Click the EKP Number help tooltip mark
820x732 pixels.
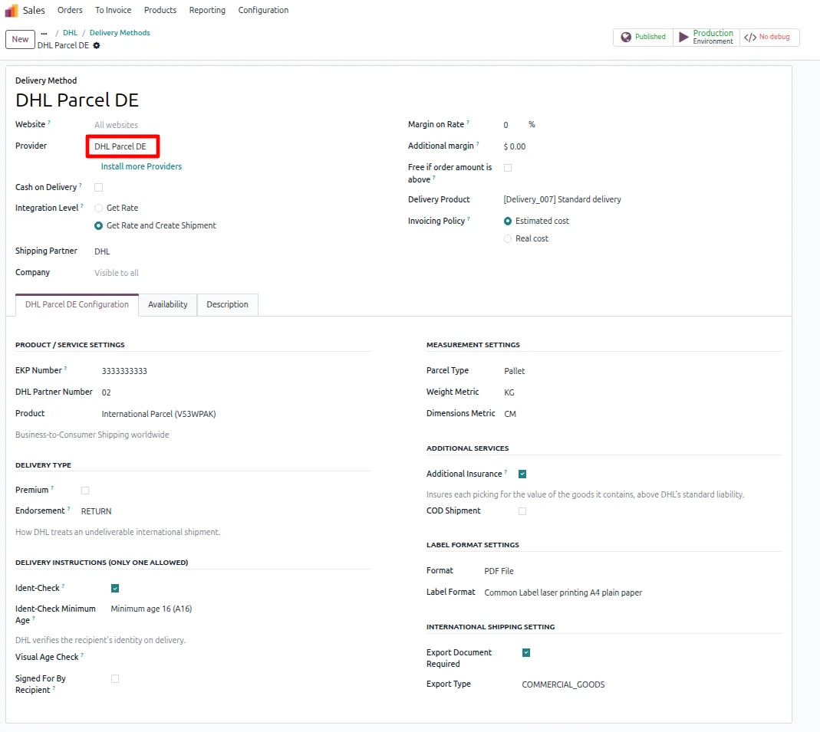(x=65, y=369)
